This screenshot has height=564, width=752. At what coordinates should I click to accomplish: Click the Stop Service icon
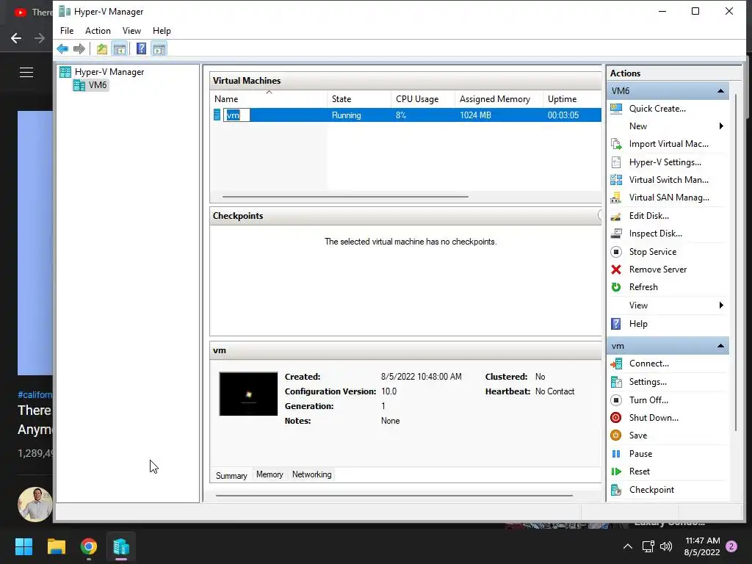tap(616, 252)
